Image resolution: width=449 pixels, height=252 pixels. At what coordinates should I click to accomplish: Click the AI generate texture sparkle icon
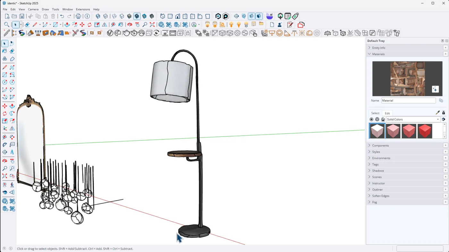point(435,89)
